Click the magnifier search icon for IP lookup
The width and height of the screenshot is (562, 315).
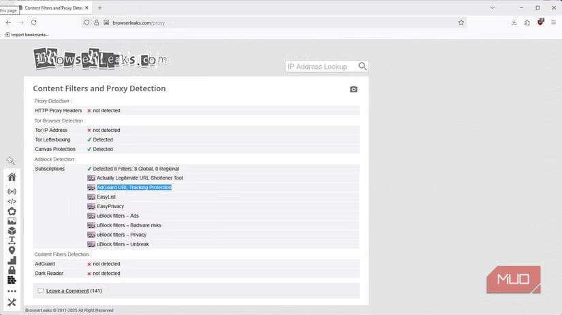[362, 67]
